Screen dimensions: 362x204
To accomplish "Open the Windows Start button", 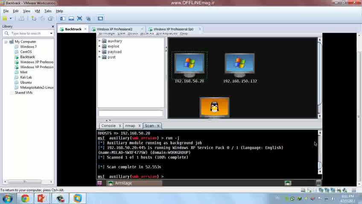I will (x=7, y=198).
